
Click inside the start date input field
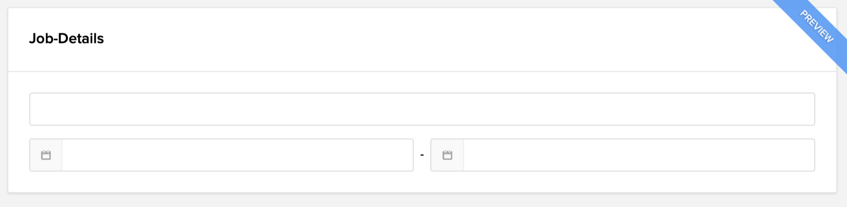point(237,155)
